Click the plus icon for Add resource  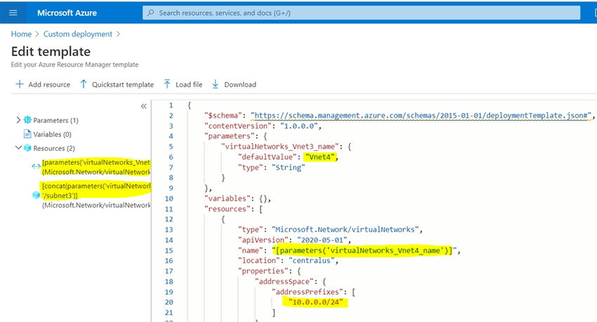click(20, 84)
